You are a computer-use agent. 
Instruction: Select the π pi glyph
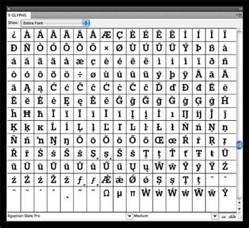tap(133, 199)
